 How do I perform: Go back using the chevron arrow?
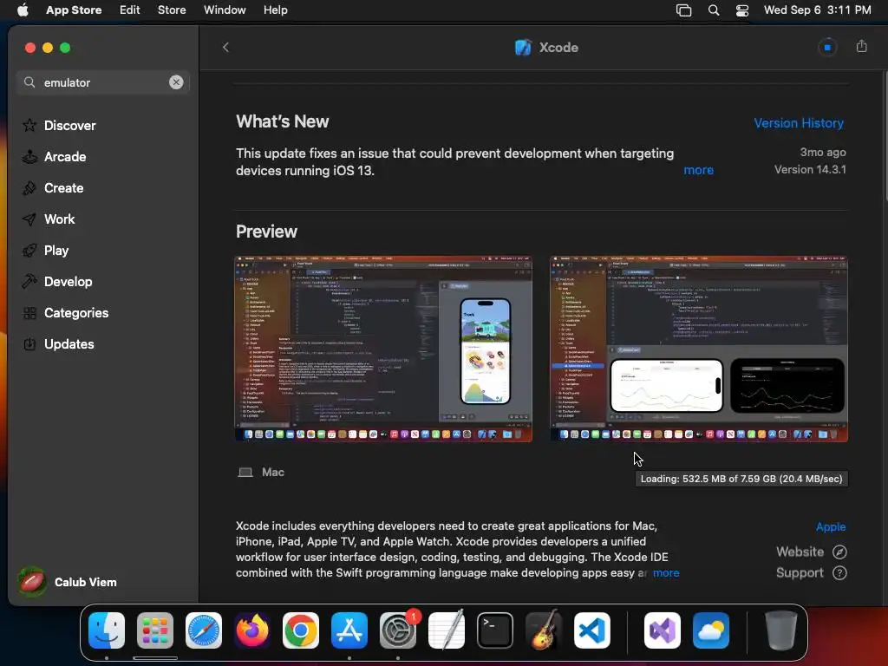click(x=226, y=47)
